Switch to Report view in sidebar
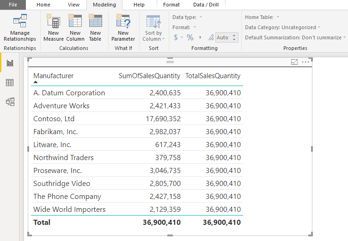Viewport: 348px width, 241px height. coord(10,63)
